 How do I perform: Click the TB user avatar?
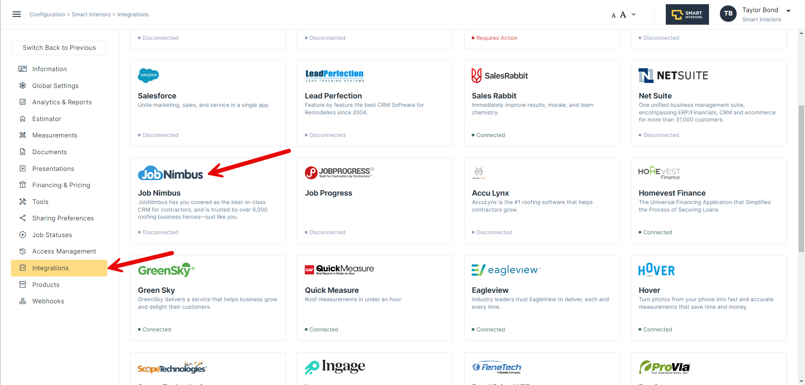[728, 14]
